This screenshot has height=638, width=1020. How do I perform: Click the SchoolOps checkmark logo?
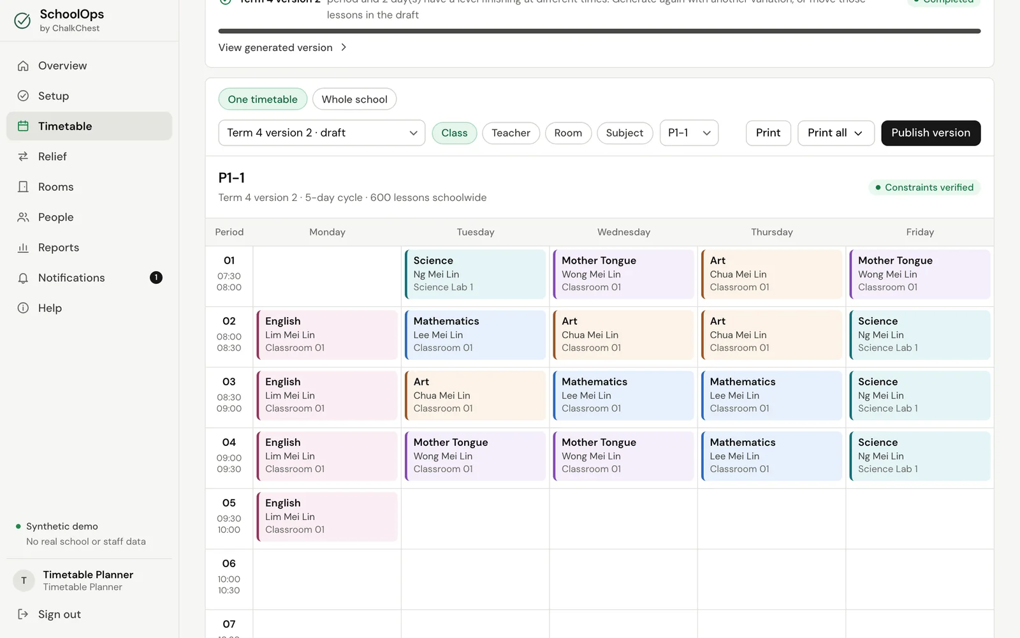pos(22,21)
